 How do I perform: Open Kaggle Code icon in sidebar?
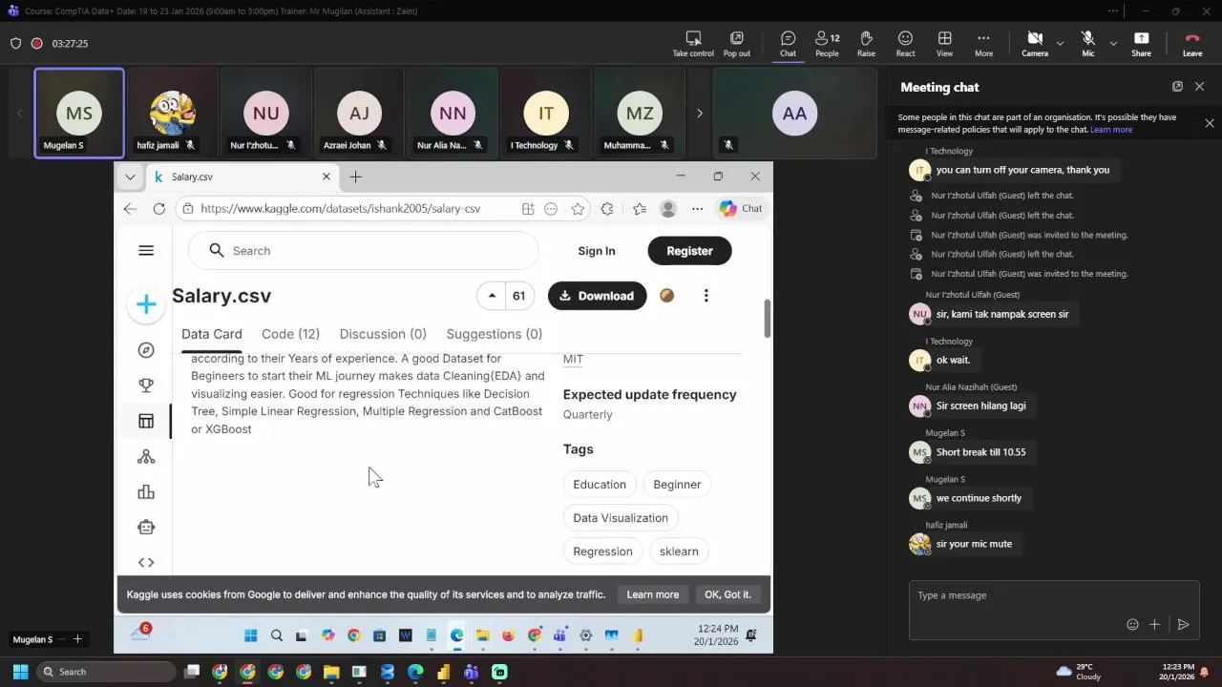(146, 563)
